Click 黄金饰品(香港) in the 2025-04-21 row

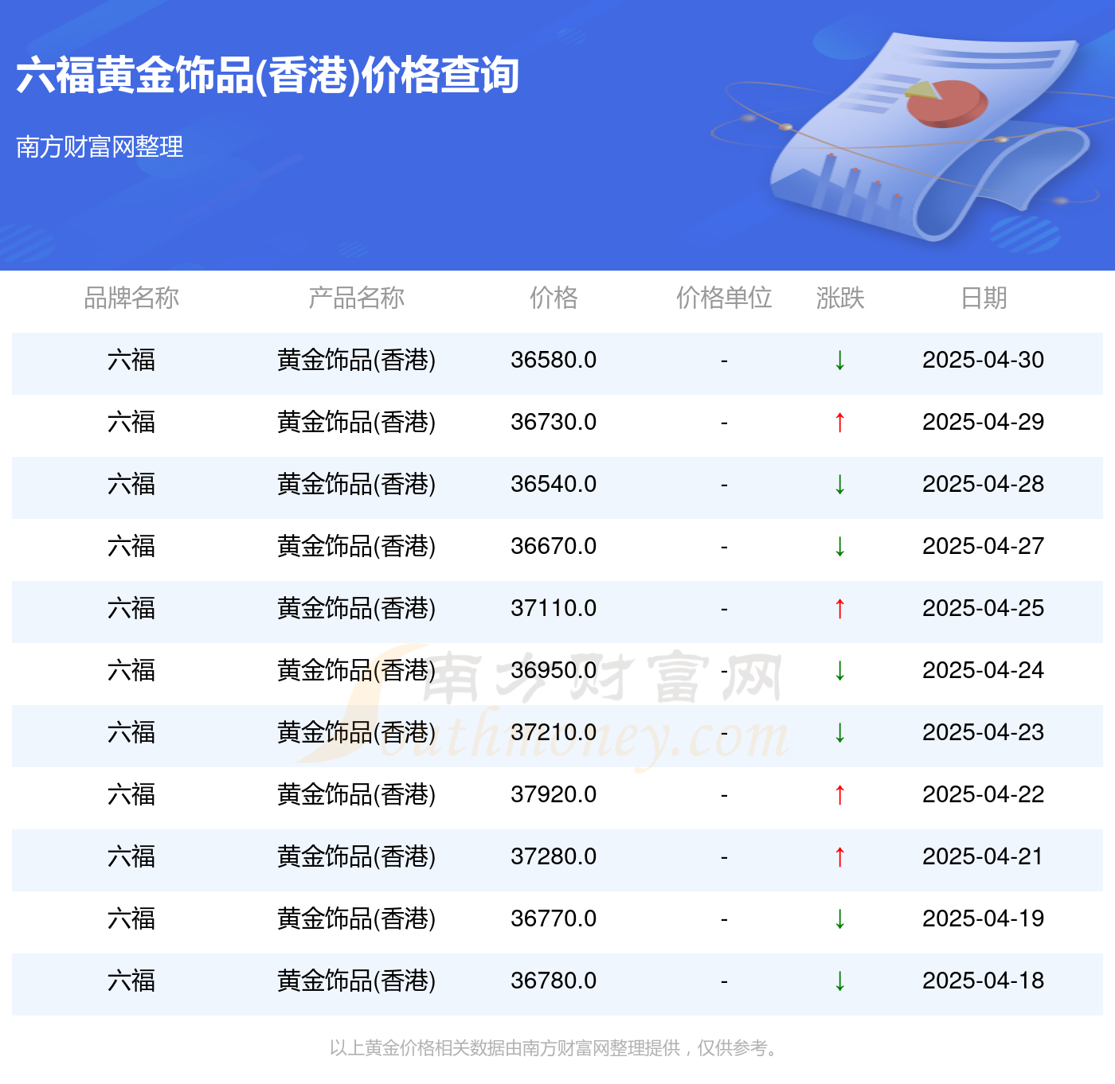point(356,856)
